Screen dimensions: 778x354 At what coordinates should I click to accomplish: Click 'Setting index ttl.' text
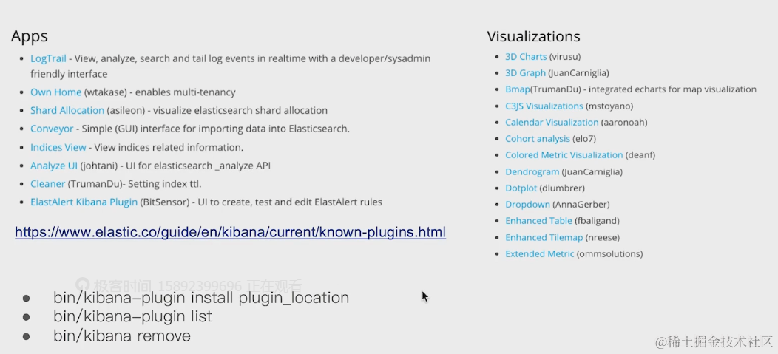click(165, 184)
